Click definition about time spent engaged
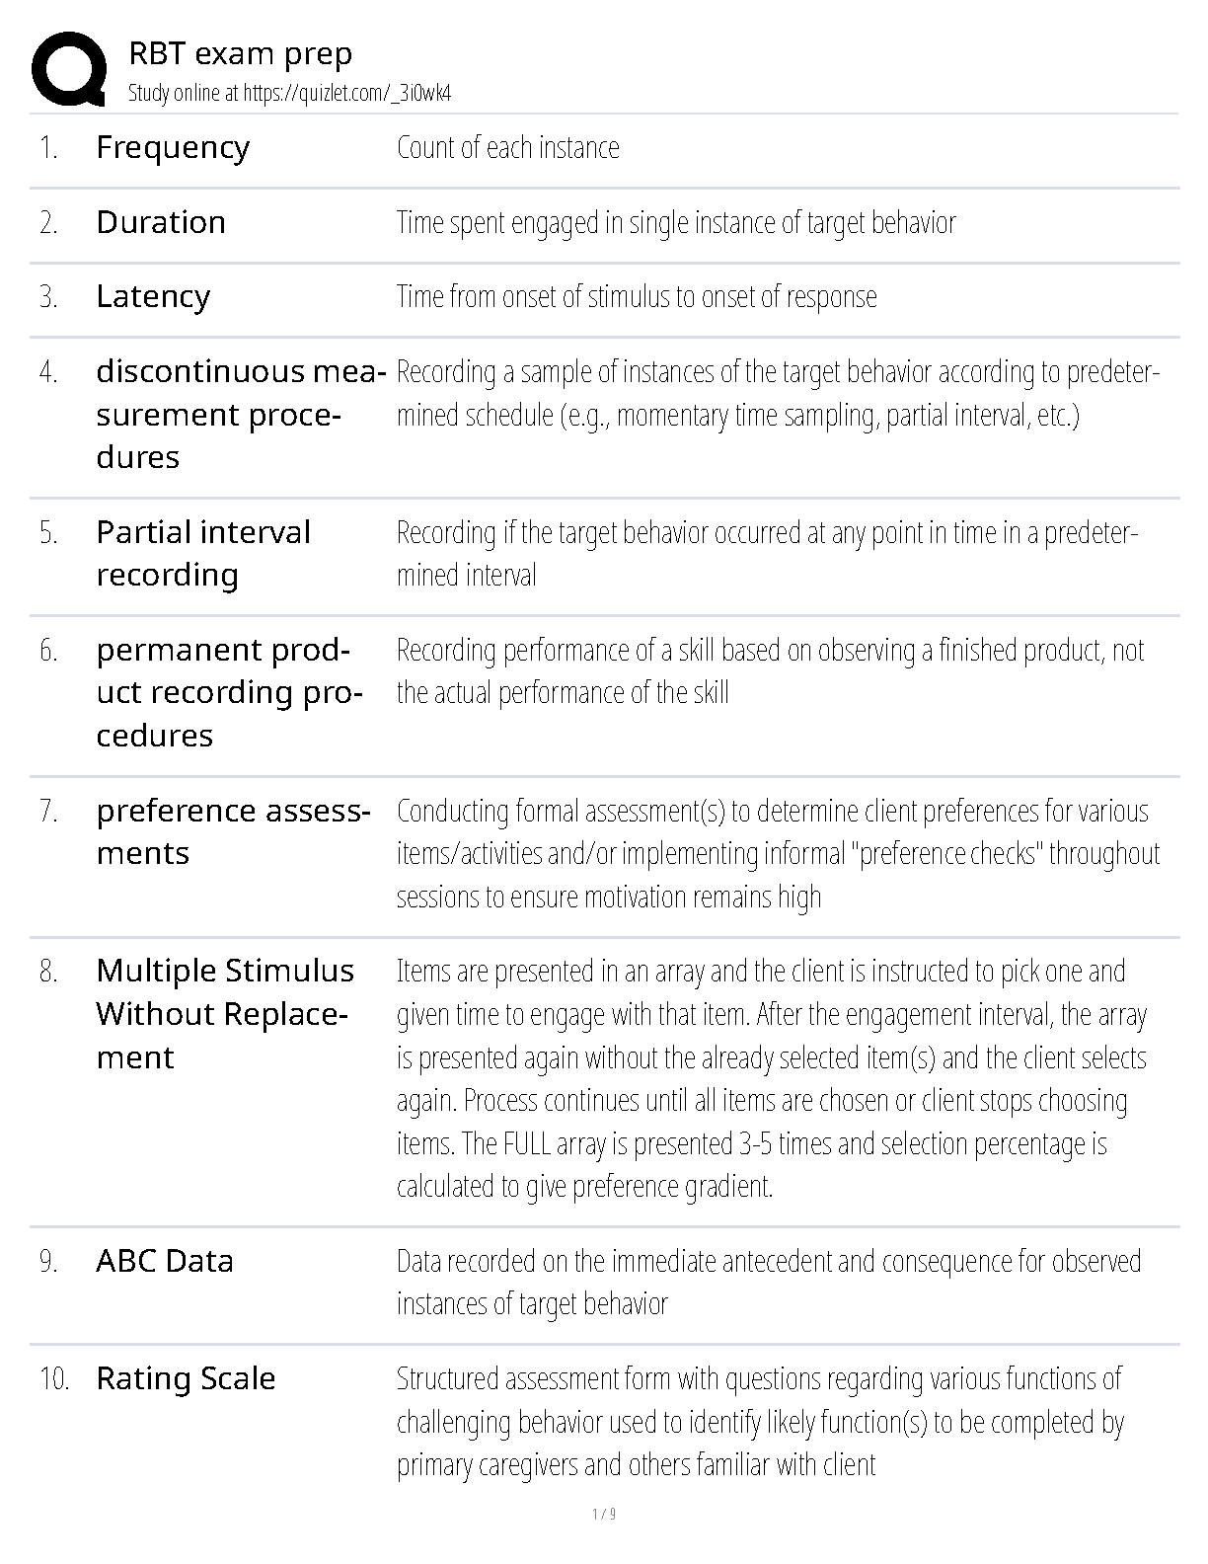 pos(676,223)
